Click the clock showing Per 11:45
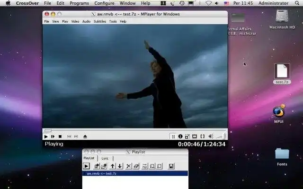This screenshot has height=189, width=303. click(x=243, y=3)
